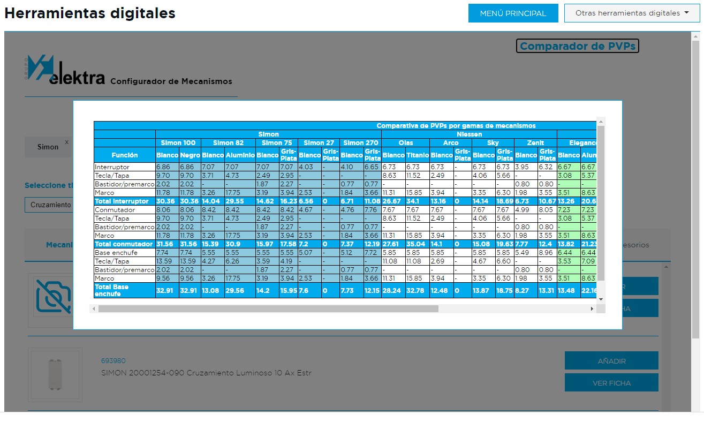Select the Conmutador row label
Viewport: 704px width, 422px height.
coord(125,210)
